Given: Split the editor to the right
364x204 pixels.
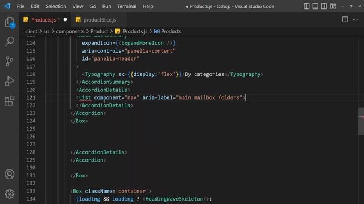Looking at the screenshot, I should click(345, 20).
